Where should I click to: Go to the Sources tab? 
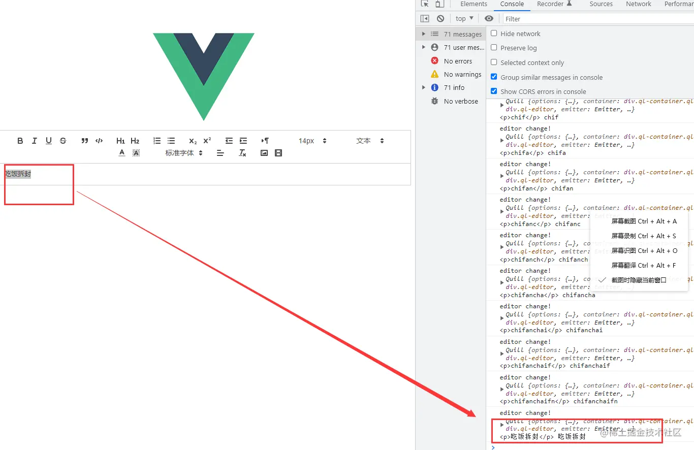(x=601, y=4)
